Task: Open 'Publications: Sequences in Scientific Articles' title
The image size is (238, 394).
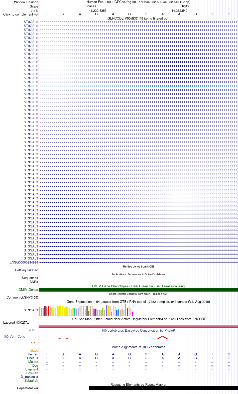Action: pyautogui.click(x=138, y=274)
